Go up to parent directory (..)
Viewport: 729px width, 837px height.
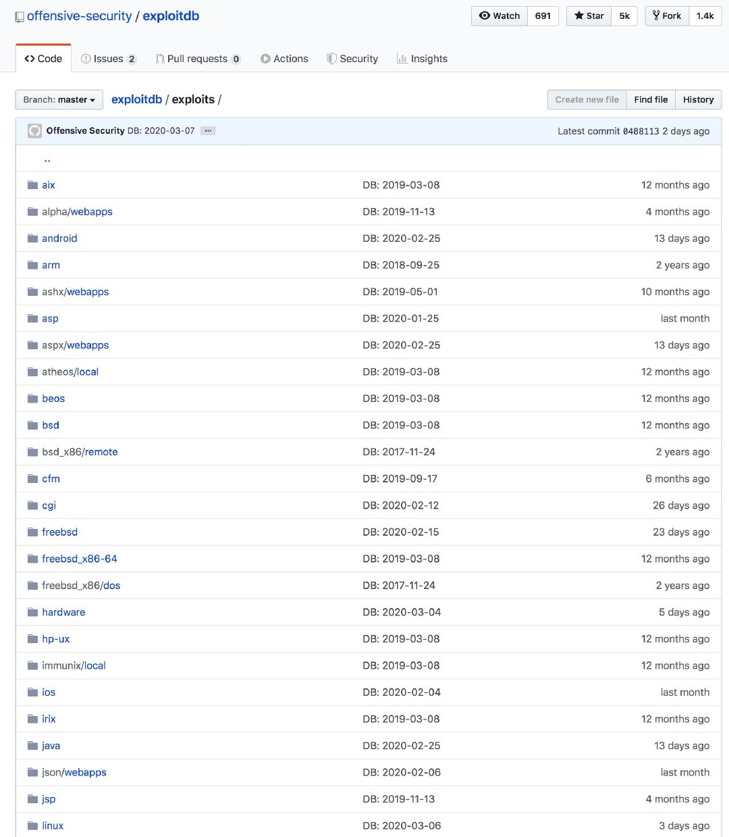[x=47, y=159]
